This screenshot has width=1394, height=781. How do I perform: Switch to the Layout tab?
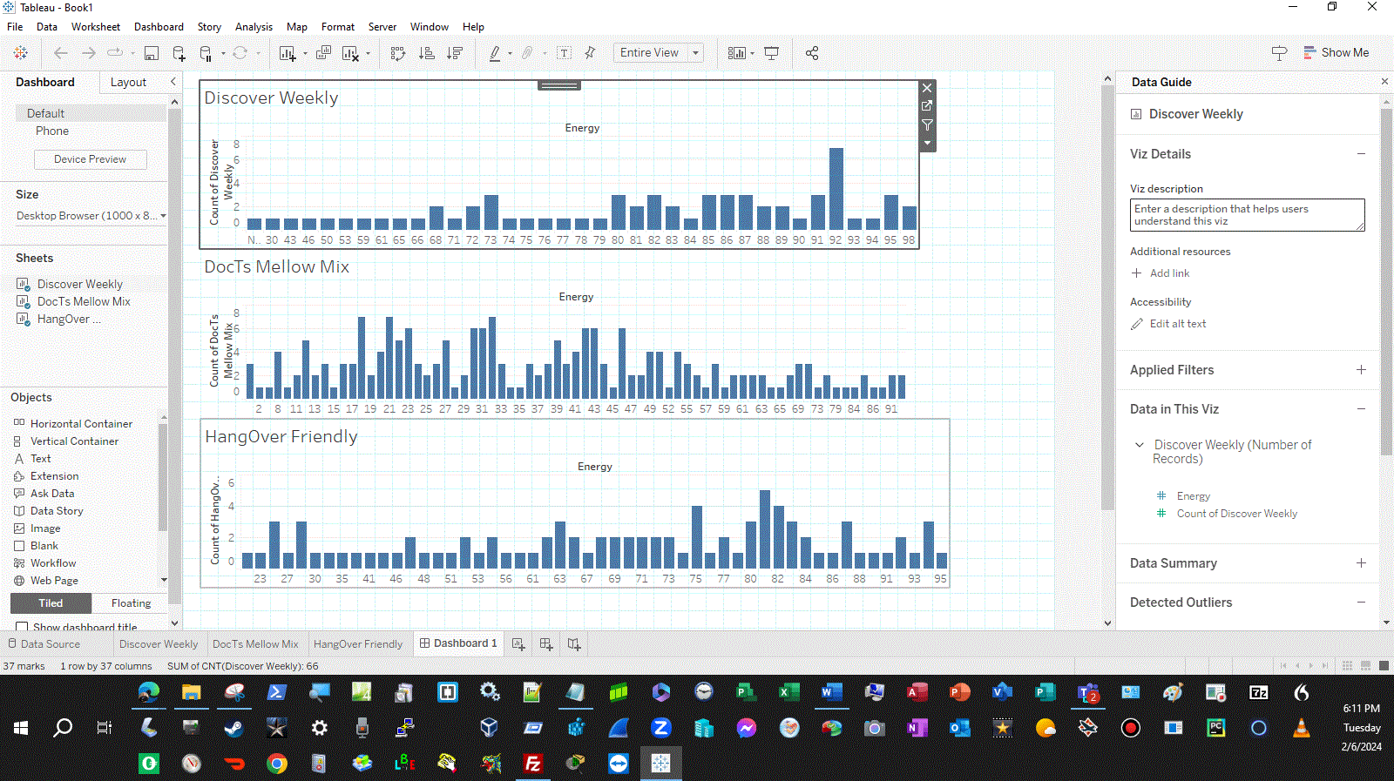click(128, 82)
